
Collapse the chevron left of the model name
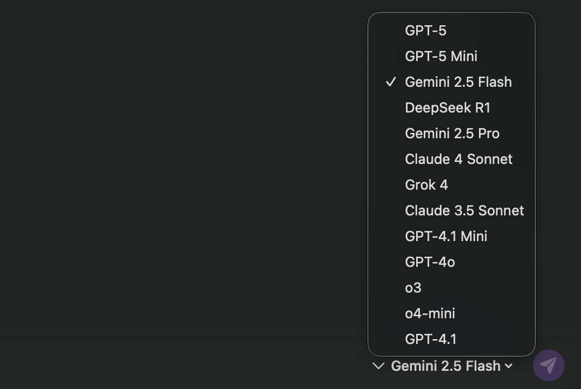click(379, 366)
